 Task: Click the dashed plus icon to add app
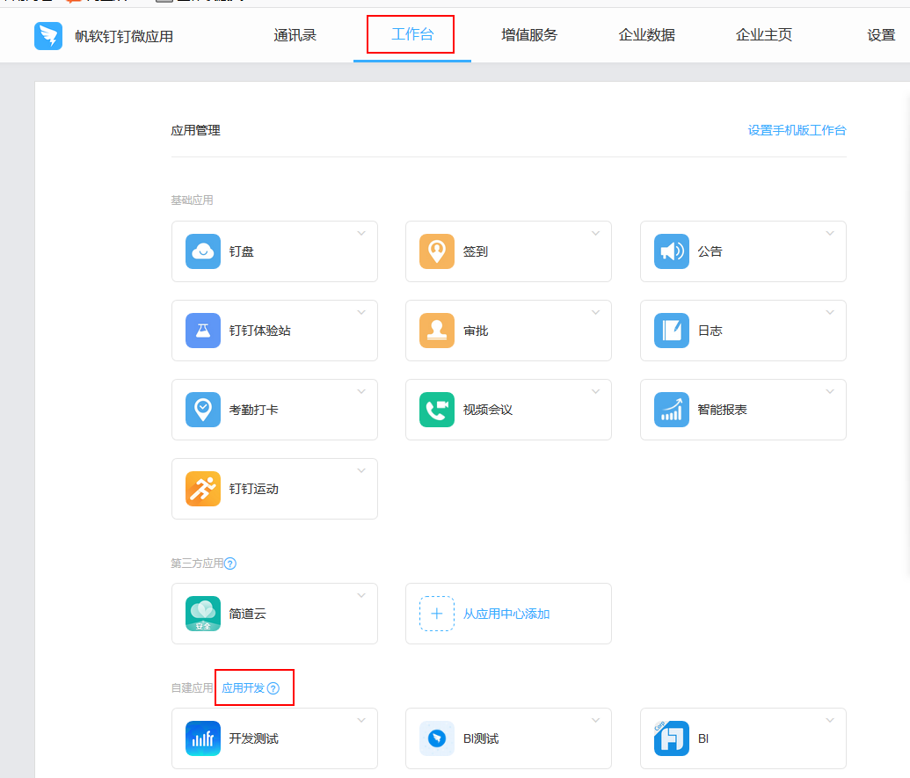click(436, 614)
